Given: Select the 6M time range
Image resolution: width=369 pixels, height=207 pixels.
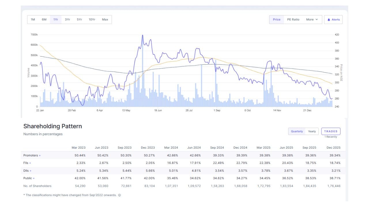Looking at the screenshot, I should (x=44, y=20).
